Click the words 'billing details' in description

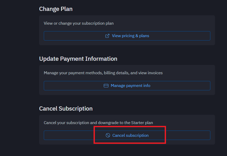click(116, 73)
